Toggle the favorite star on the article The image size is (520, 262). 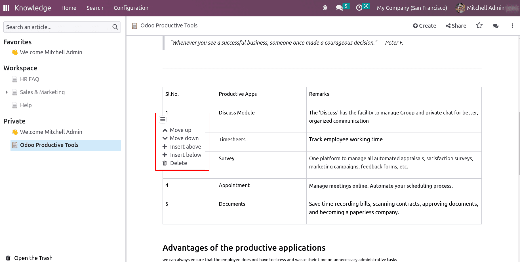[479, 25]
